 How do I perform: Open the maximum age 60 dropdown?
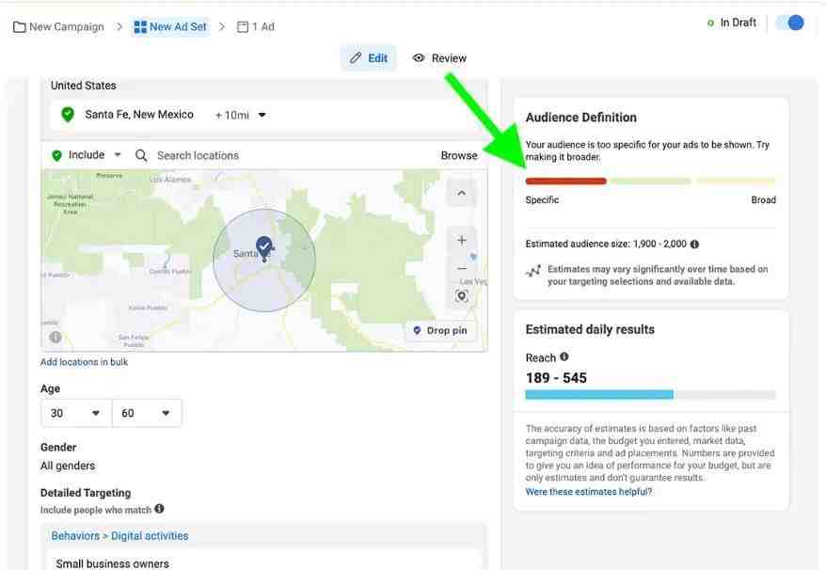147,413
